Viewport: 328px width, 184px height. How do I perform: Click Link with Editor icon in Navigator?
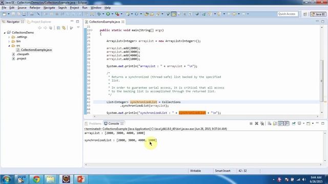(64, 28)
